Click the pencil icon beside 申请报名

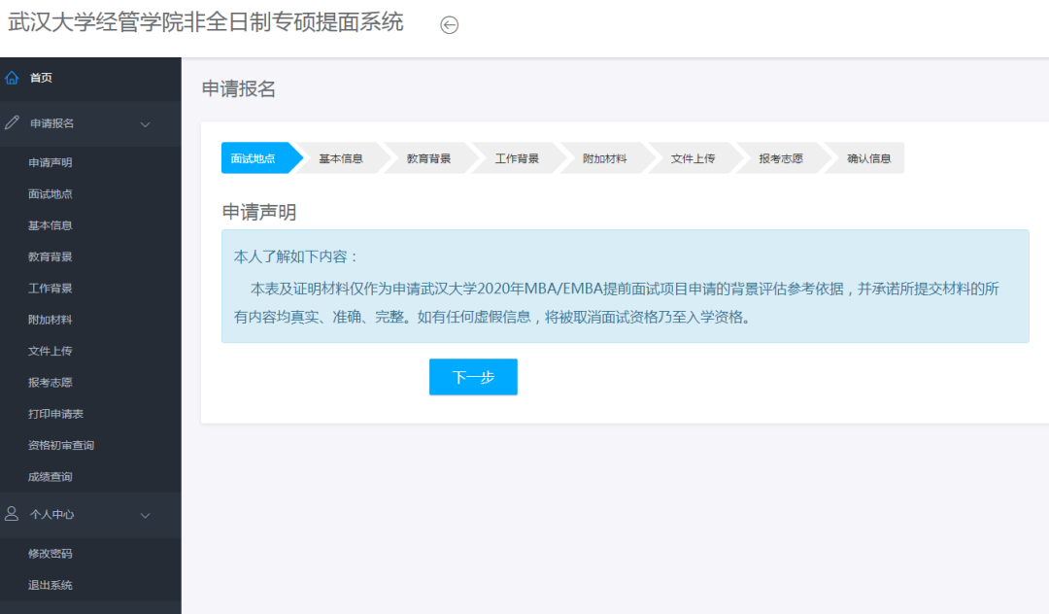pos(12,123)
